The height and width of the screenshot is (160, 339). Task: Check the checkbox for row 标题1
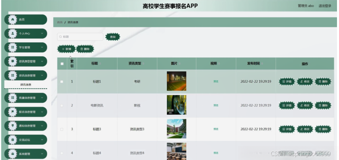point(62,82)
